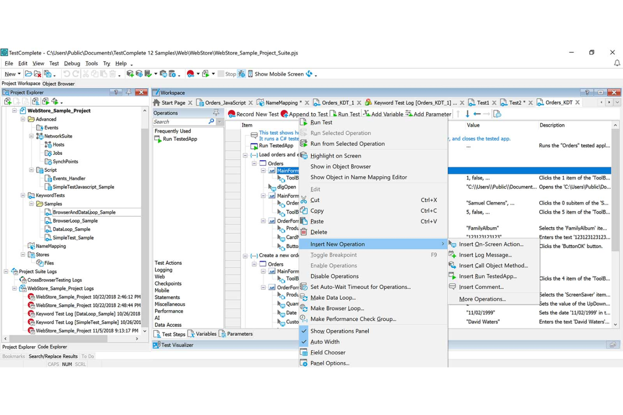Collapse the Advanced folder node
The image size is (623, 415).
click(x=23, y=119)
